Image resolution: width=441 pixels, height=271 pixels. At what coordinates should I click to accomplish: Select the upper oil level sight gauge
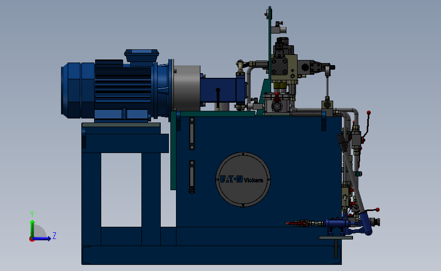pos(192,133)
